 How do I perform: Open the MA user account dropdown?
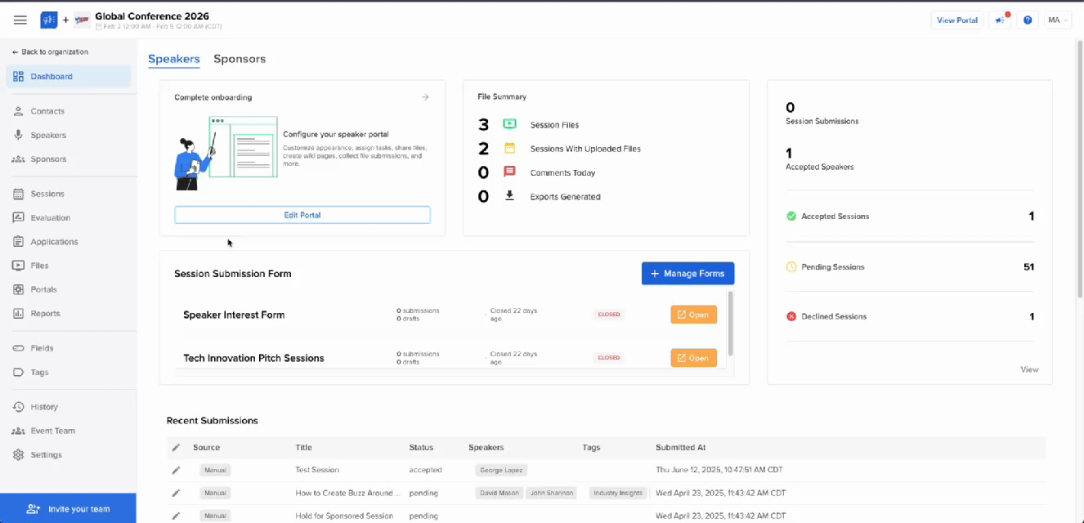click(x=1059, y=20)
